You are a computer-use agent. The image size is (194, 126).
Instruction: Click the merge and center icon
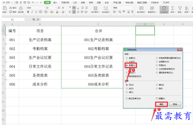pyautogui.click(x=95, y=8)
